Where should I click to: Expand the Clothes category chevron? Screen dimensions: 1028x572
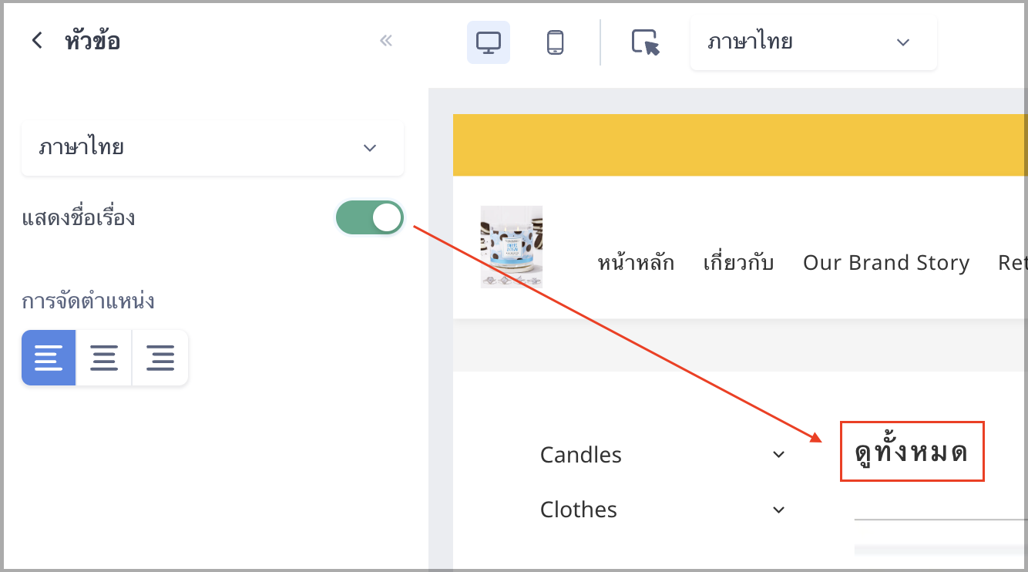point(778,510)
